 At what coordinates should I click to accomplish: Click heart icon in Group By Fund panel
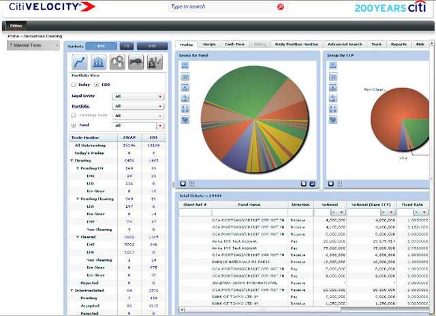(x=185, y=119)
